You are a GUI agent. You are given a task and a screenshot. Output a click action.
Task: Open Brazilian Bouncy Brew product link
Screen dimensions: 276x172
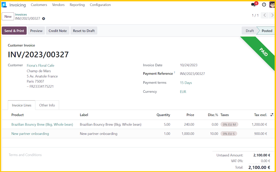click(42, 124)
